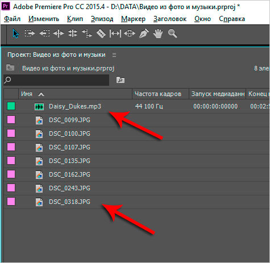Open the Изменить menu

[44, 19]
